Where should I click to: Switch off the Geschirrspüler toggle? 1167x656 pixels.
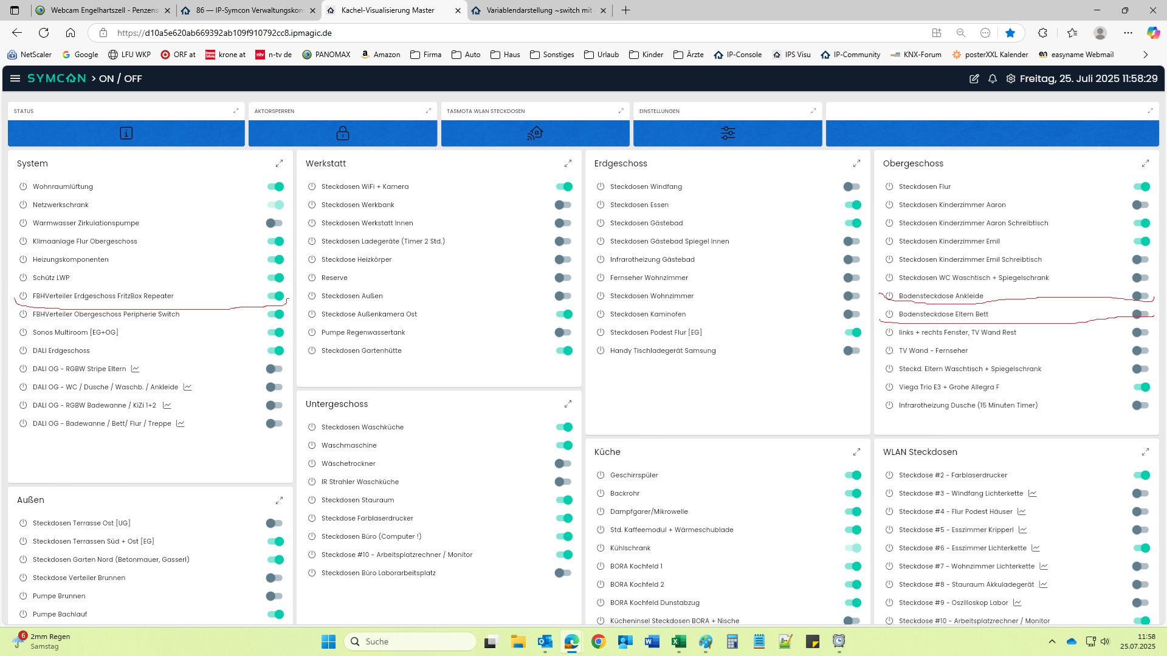coord(853,475)
